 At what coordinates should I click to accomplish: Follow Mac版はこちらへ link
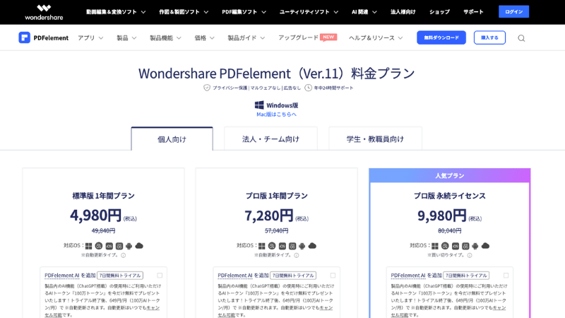[x=276, y=114]
